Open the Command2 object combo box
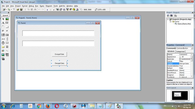 point(192,48)
